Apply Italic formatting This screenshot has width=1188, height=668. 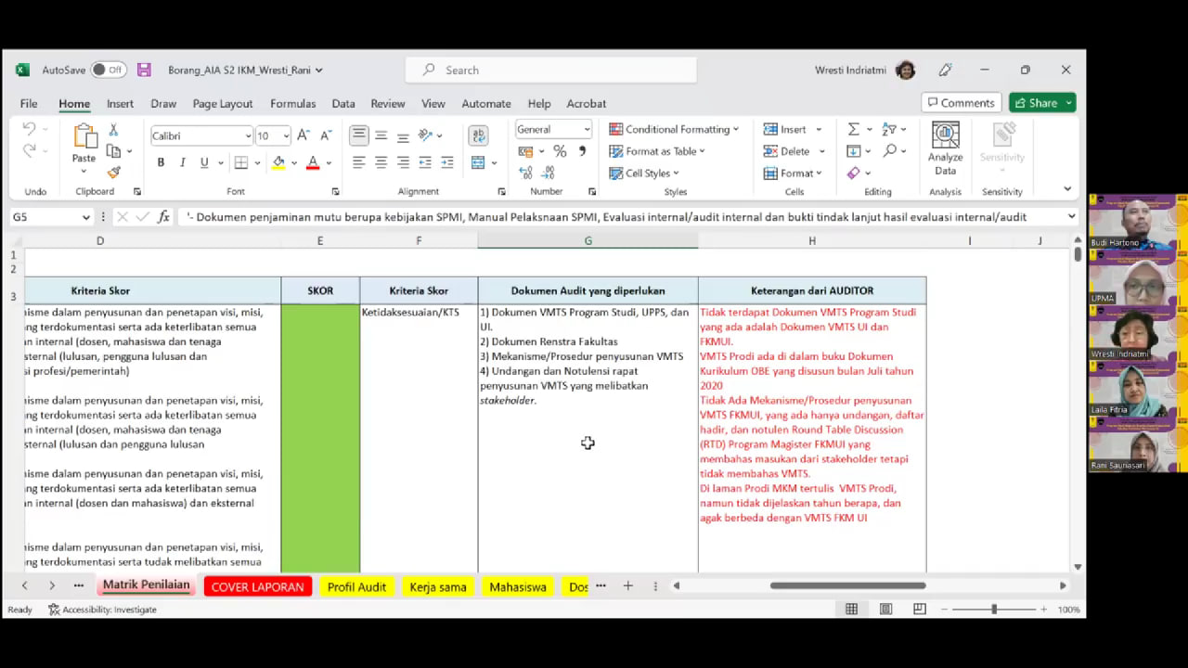(182, 162)
